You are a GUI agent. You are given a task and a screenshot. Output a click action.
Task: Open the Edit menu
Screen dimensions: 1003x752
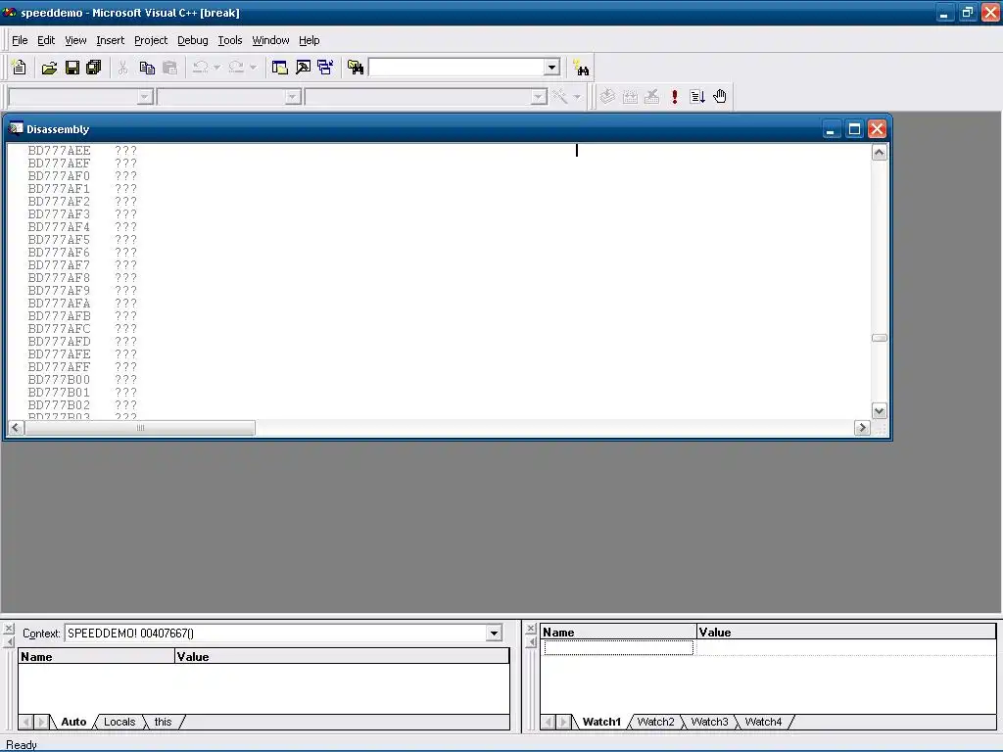point(46,40)
